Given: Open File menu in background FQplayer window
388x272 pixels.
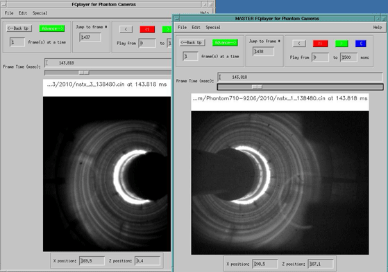Looking at the screenshot, I should coord(9,13).
